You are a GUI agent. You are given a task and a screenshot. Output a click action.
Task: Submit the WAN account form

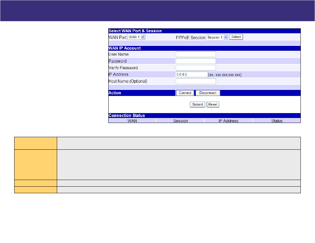(x=197, y=104)
